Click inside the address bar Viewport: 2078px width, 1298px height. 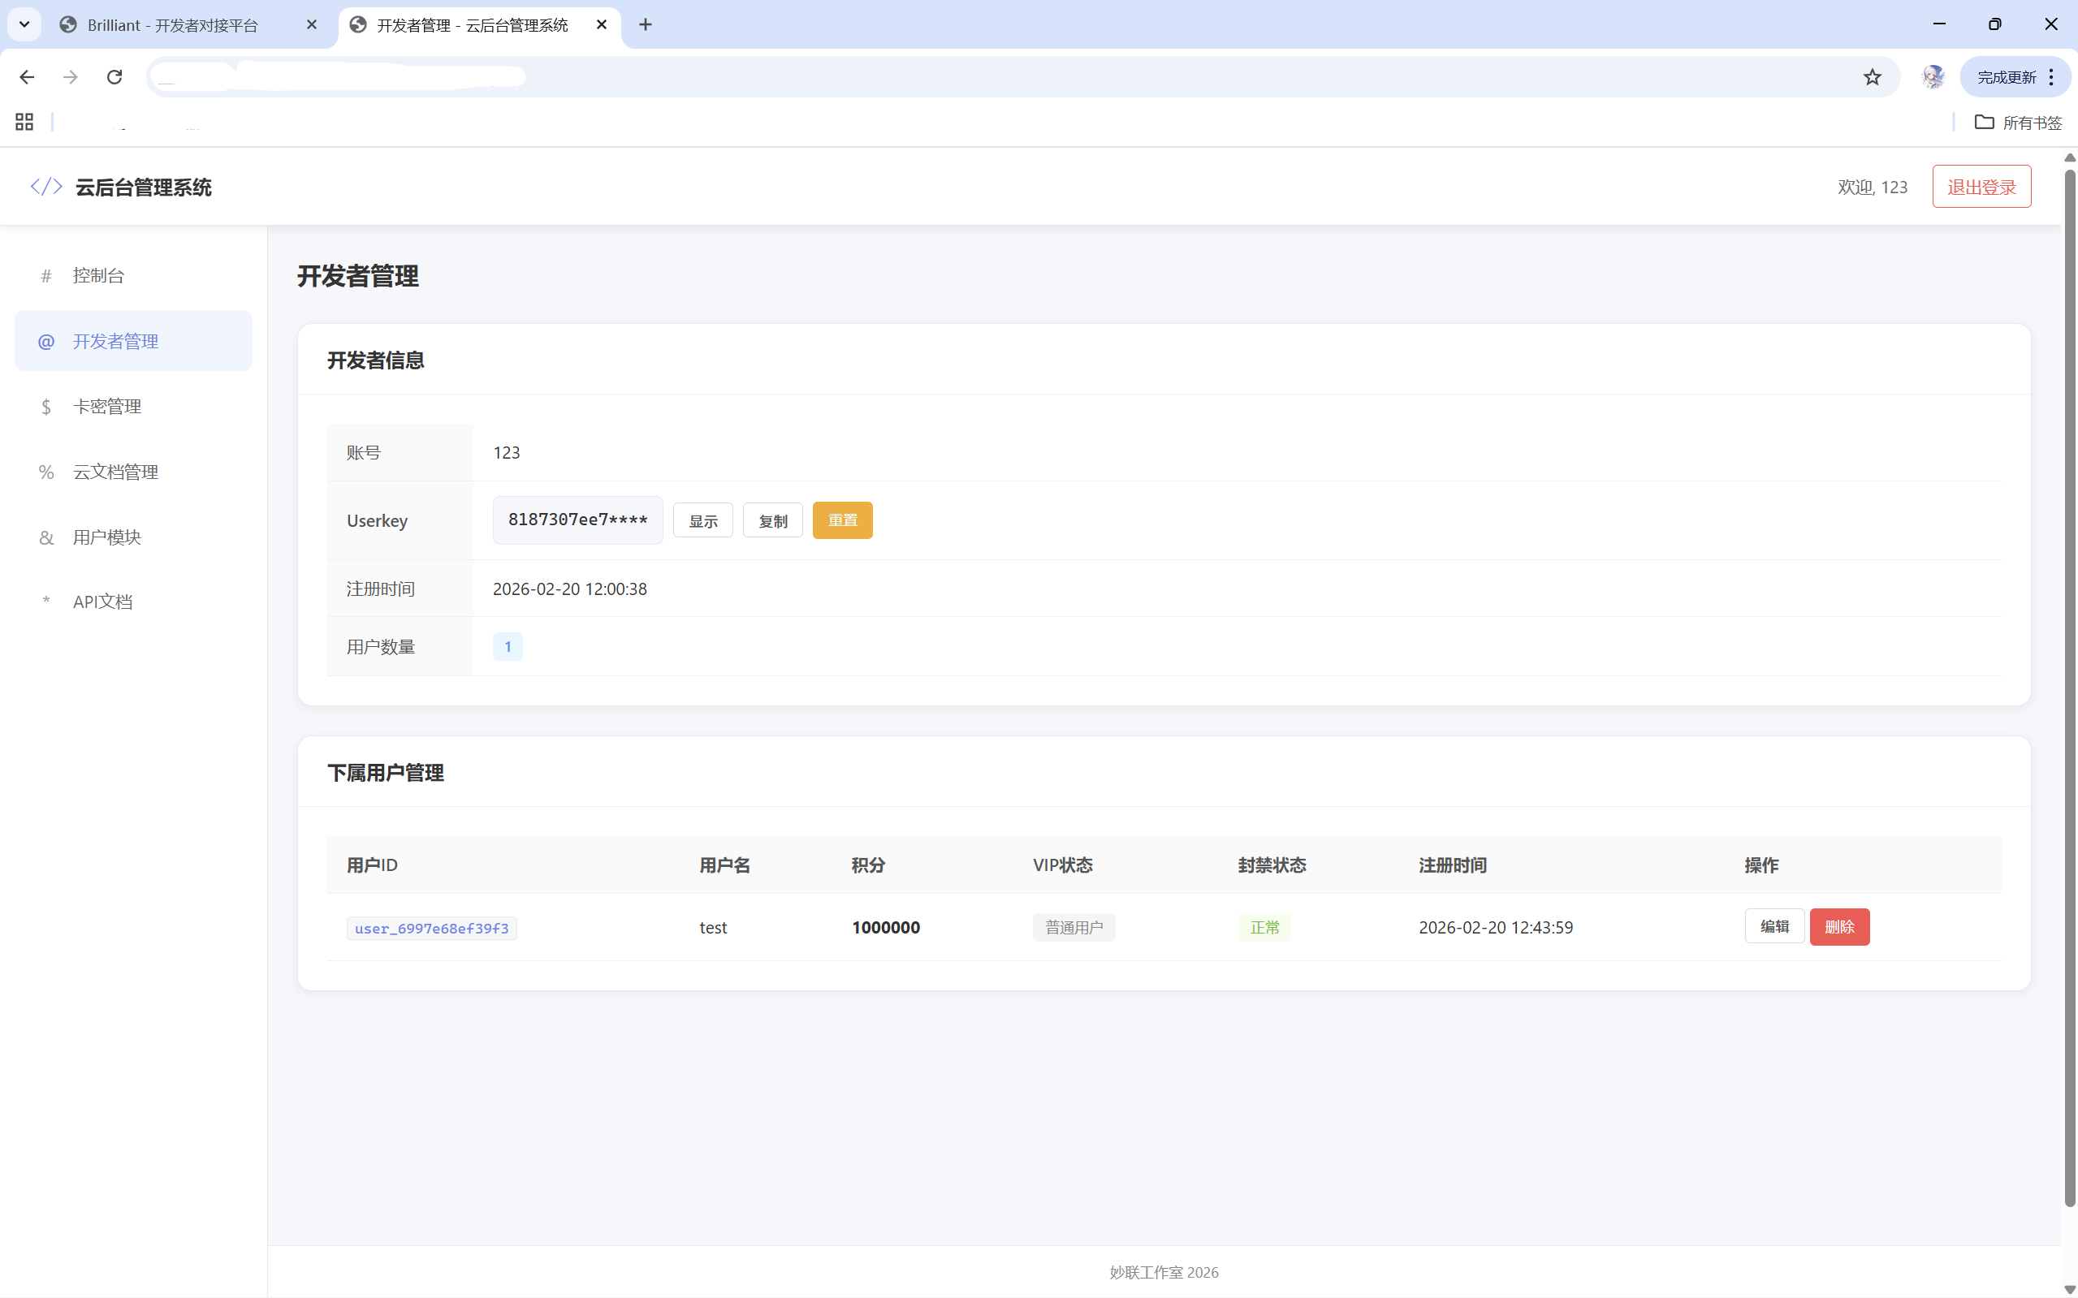pyautogui.click(x=944, y=76)
